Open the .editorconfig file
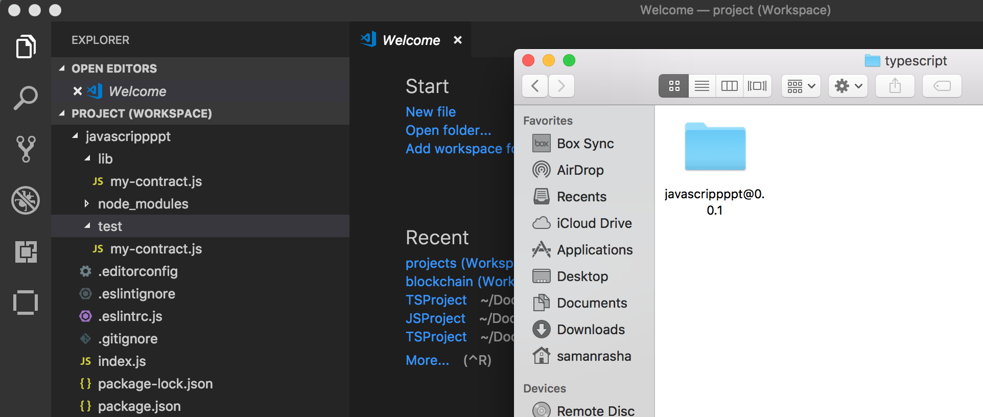 (x=200, y=271)
